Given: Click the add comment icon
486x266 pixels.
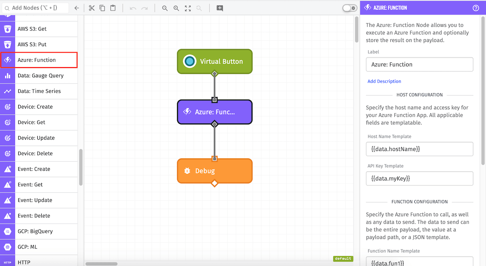Looking at the screenshot, I should pyautogui.click(x=220, y=8).
